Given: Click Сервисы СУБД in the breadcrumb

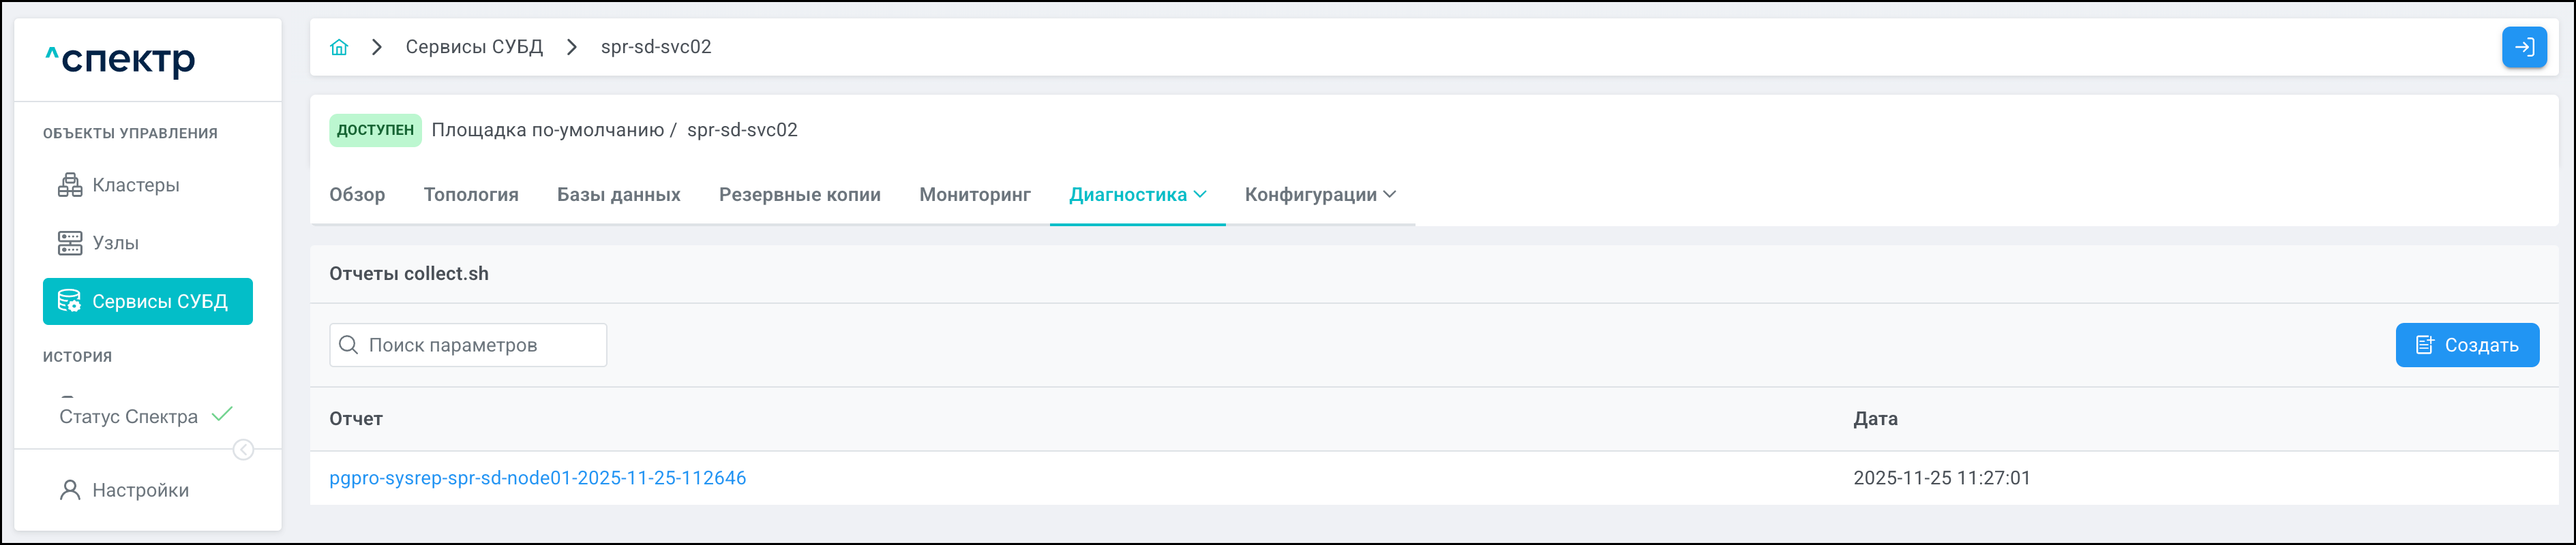Looking at the screenshot, I should [x=474, y=47].
